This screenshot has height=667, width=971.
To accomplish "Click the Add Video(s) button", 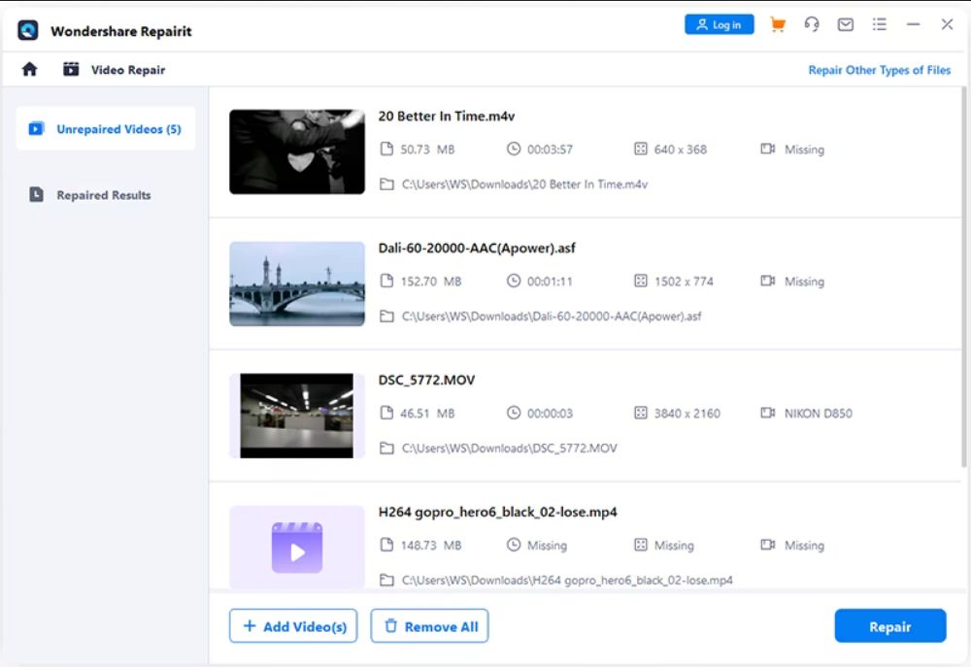I will tap(293, 625).
